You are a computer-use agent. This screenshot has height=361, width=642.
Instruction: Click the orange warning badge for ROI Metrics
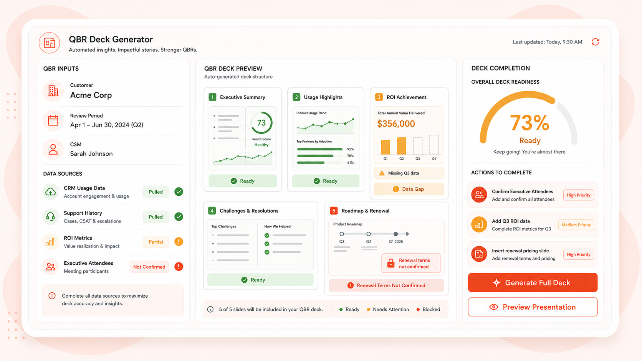[x=179, y=242]
